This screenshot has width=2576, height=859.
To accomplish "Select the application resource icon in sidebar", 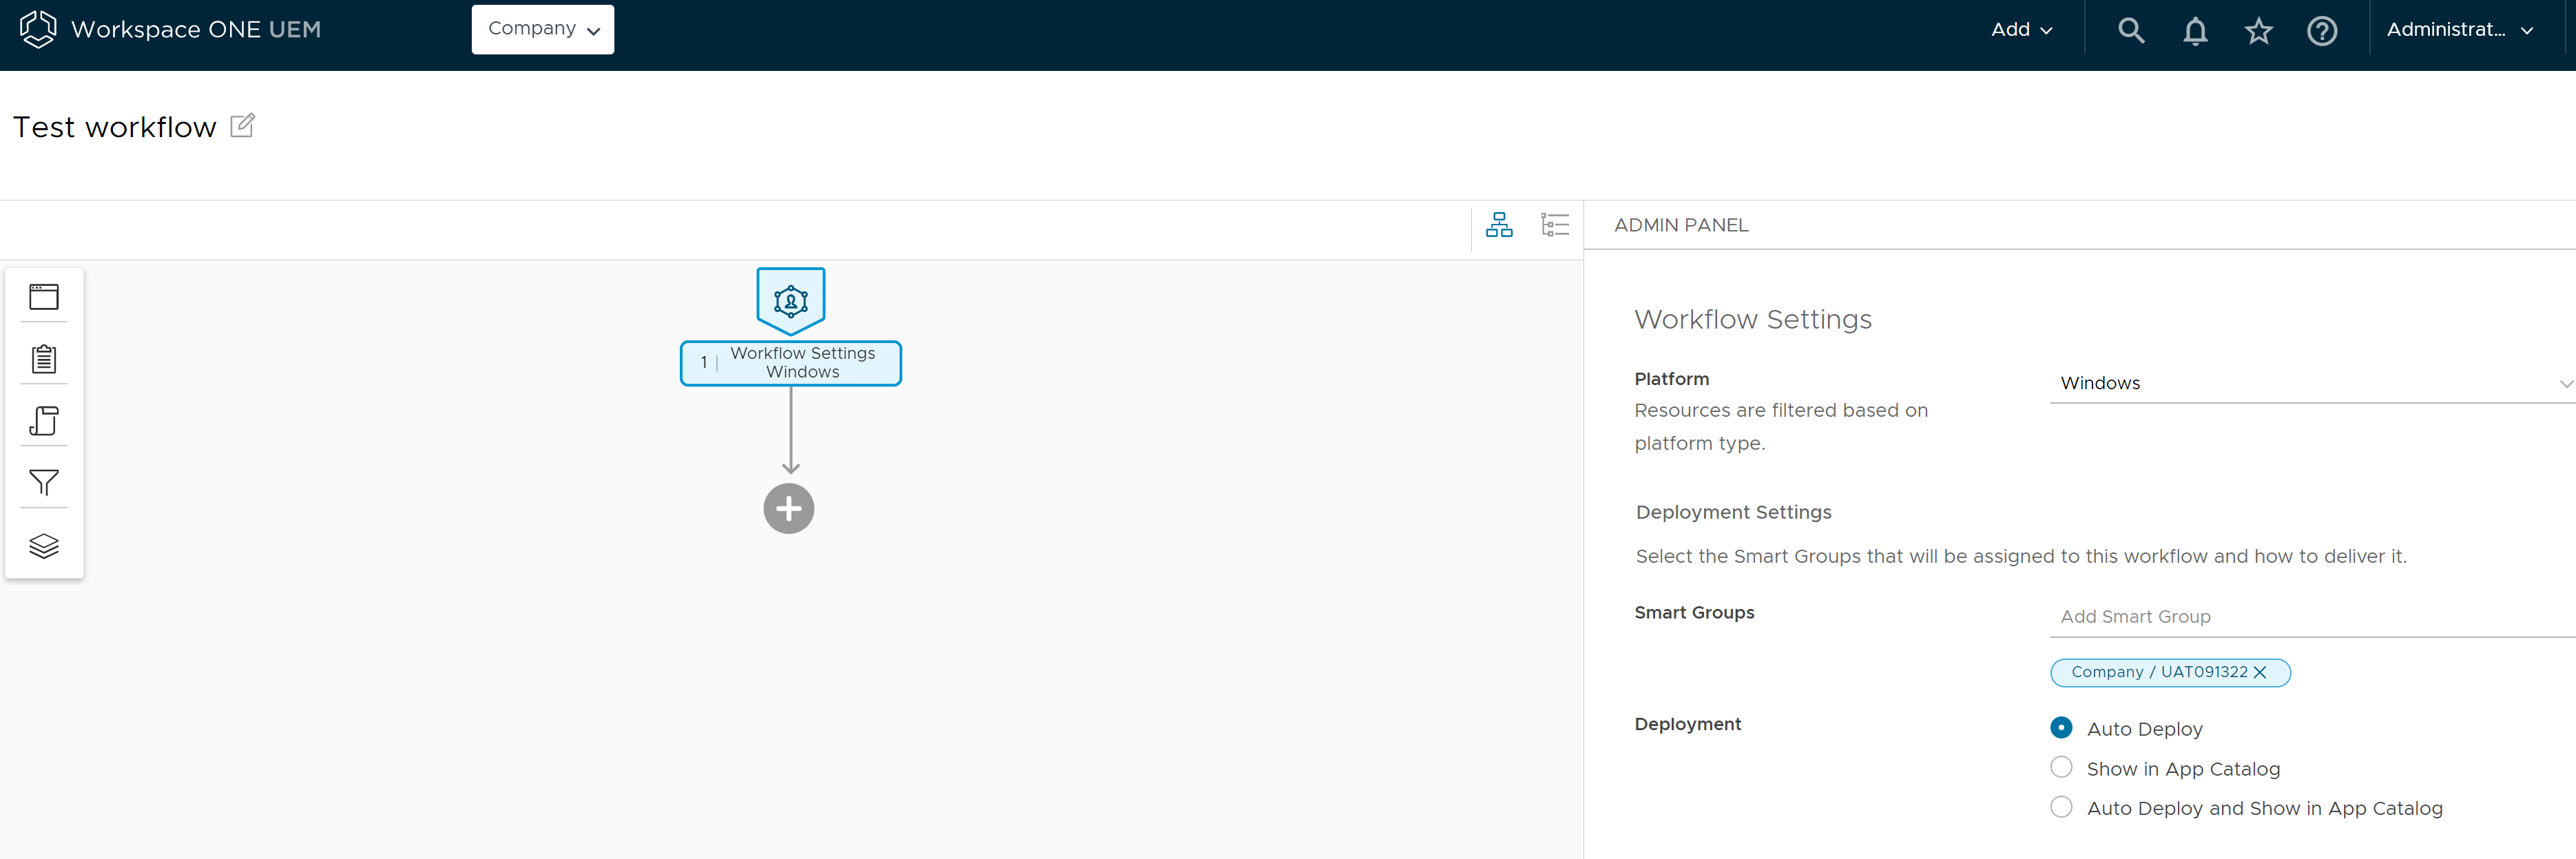I will [44, 297].
